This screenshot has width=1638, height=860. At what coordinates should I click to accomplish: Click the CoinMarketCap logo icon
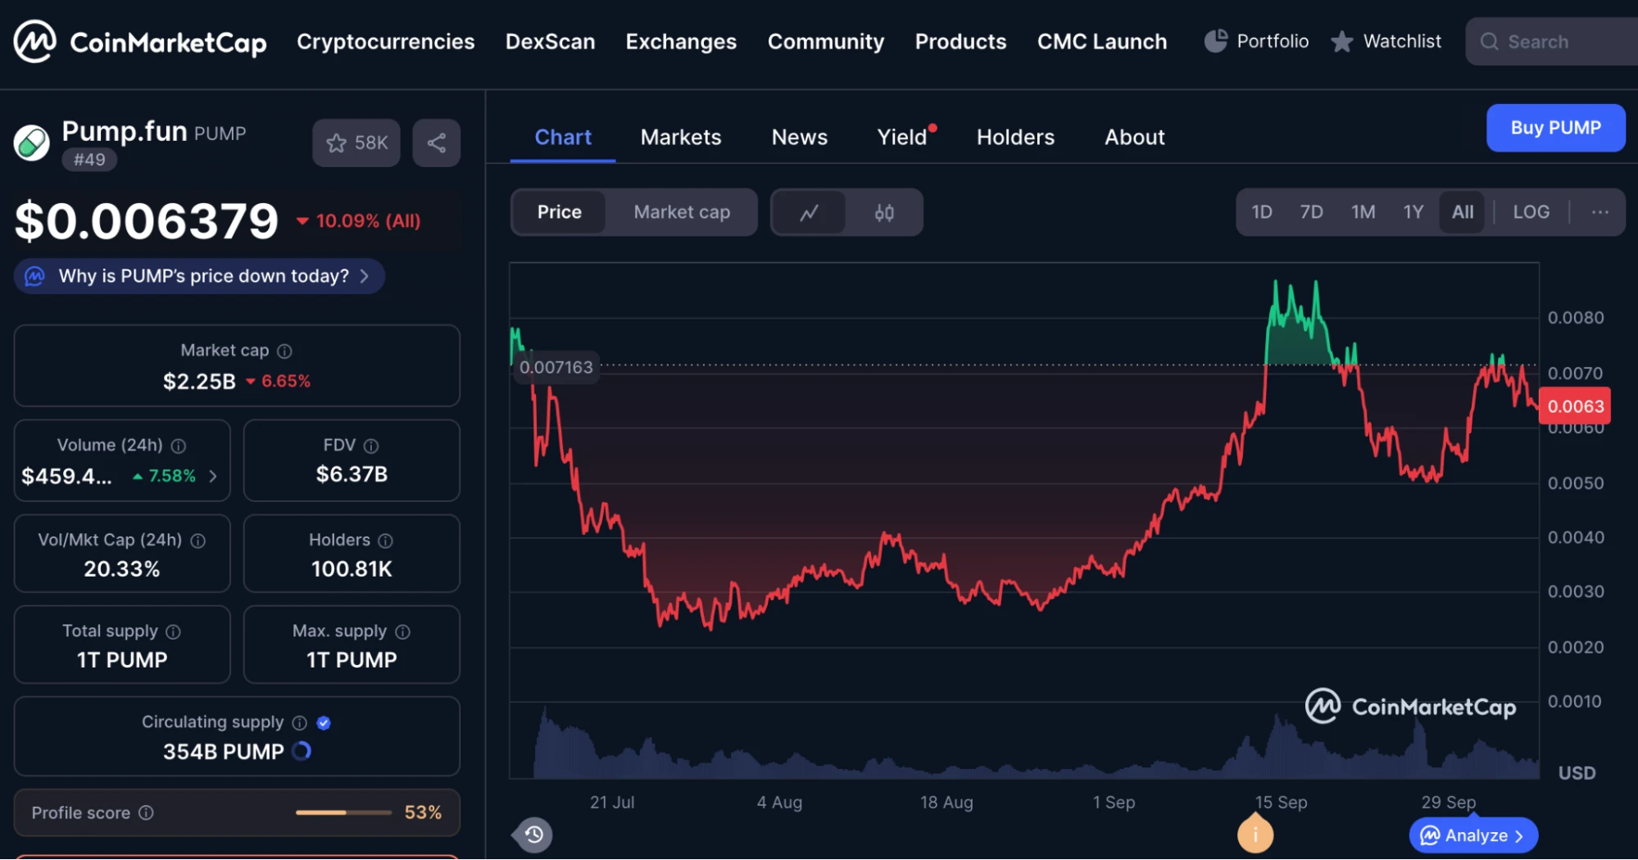click(34, 41)
